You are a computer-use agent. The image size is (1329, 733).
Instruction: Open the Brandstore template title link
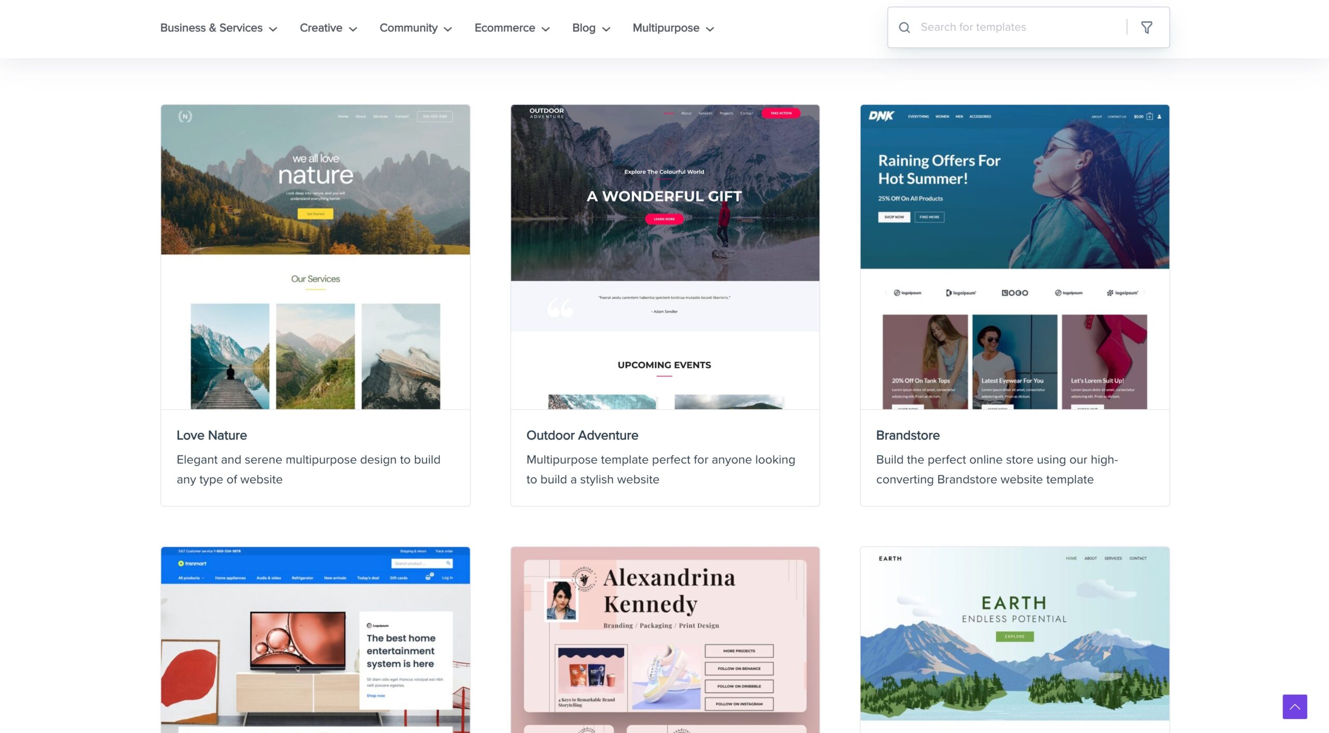[x=907, y=435]
